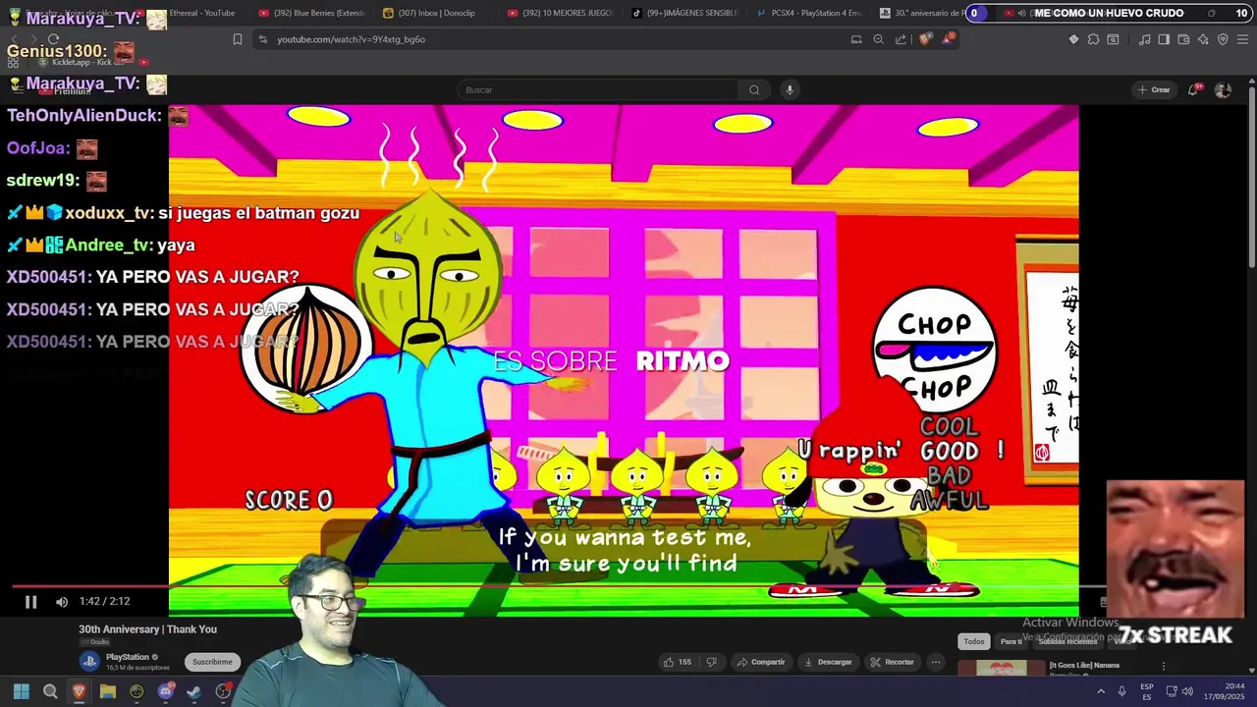Open the Brave Wallet icon
The height and width of the screenshot is (707, 1257).
click(x=1183, y=39)
